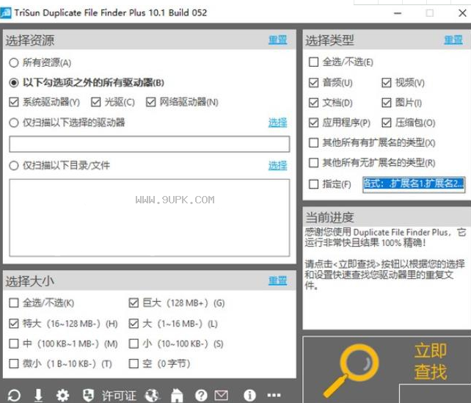
Task: Toggle 全选/不选(E) type checkbox
Action: (313, 62)
